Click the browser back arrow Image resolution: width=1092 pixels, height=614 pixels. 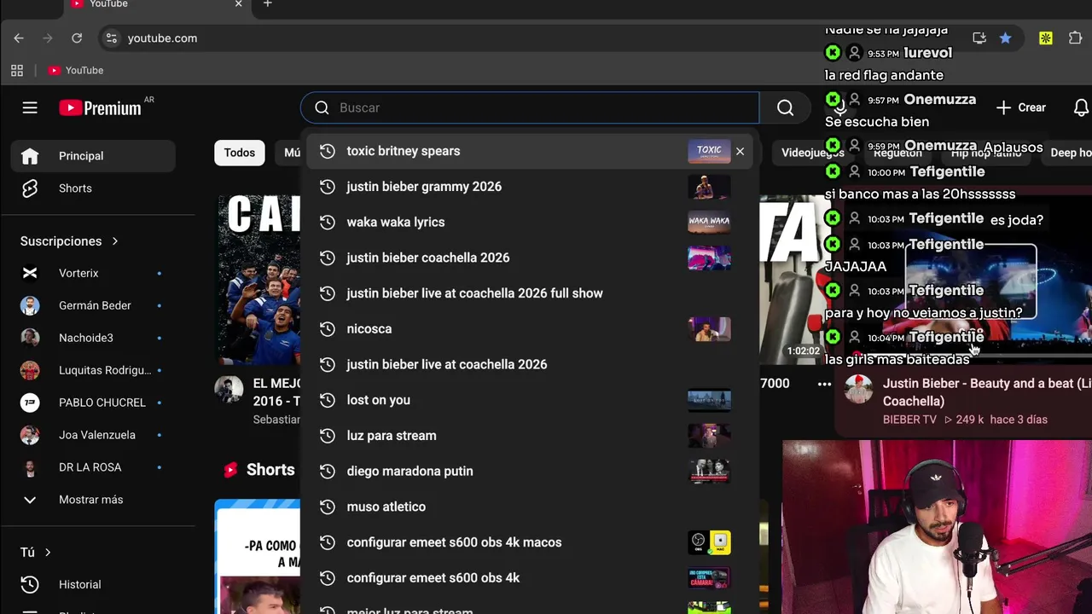click(19, 38)
